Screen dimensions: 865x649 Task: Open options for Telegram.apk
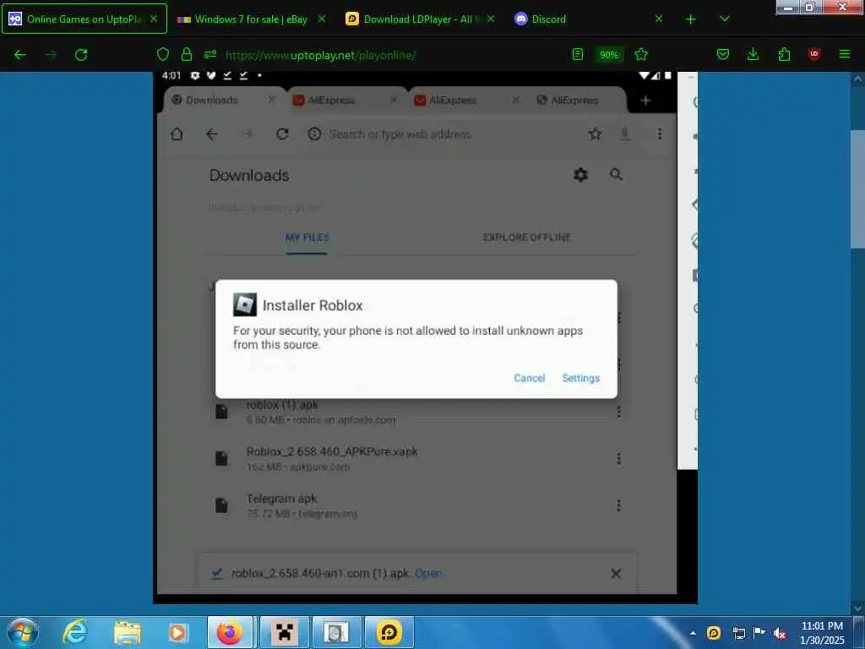coord(618,505)
